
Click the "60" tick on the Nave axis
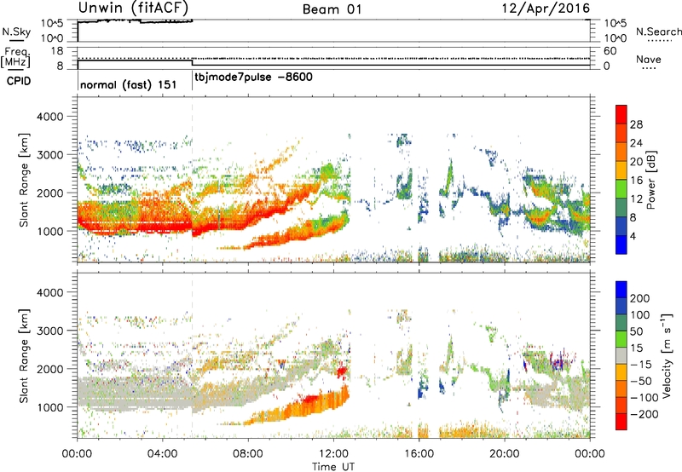pos(610,51)
